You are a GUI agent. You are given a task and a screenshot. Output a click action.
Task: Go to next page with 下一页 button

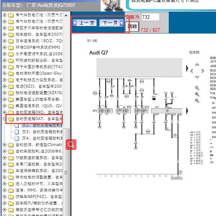click(111, 23)
